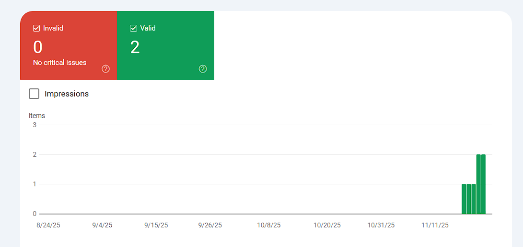The image size is (523, 247).
Task: Select the 10/8/25 date label
Action: pyautogui.click(x=269, y=225)
